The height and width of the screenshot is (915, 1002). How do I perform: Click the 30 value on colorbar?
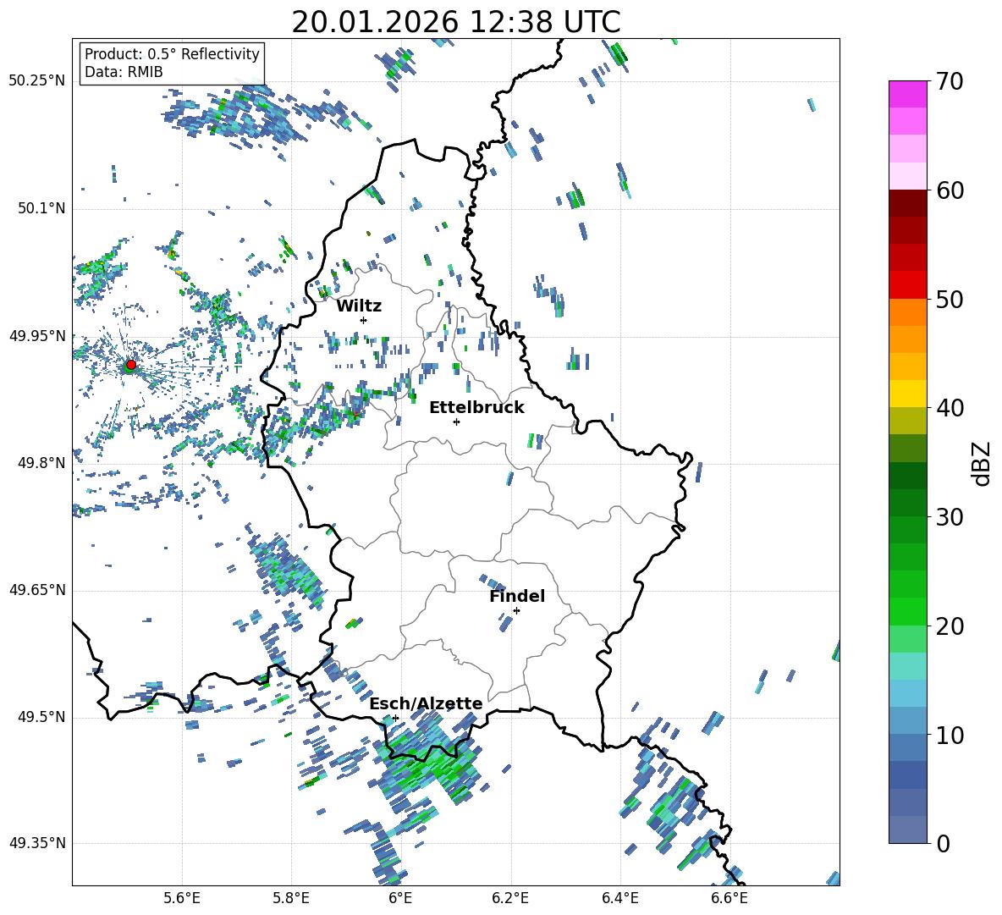[950, 517]
